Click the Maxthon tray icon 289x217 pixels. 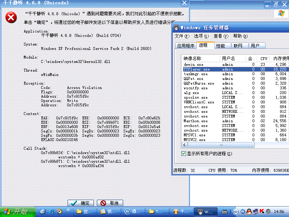[243, 212]
